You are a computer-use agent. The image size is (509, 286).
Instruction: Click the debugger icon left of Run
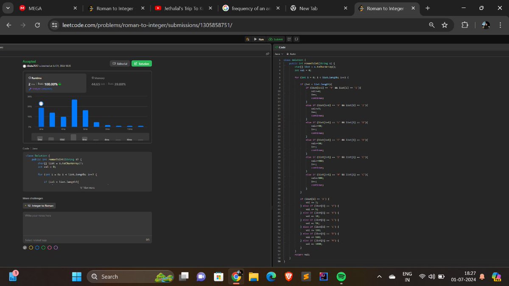[248, 39]
